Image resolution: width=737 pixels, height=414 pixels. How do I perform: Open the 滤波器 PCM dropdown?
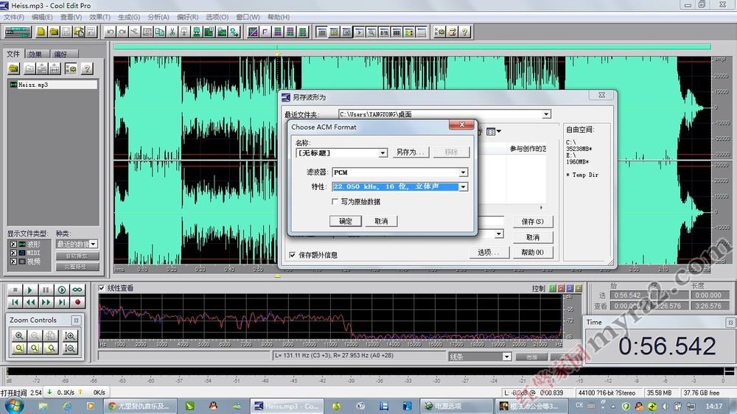[463, 172]
